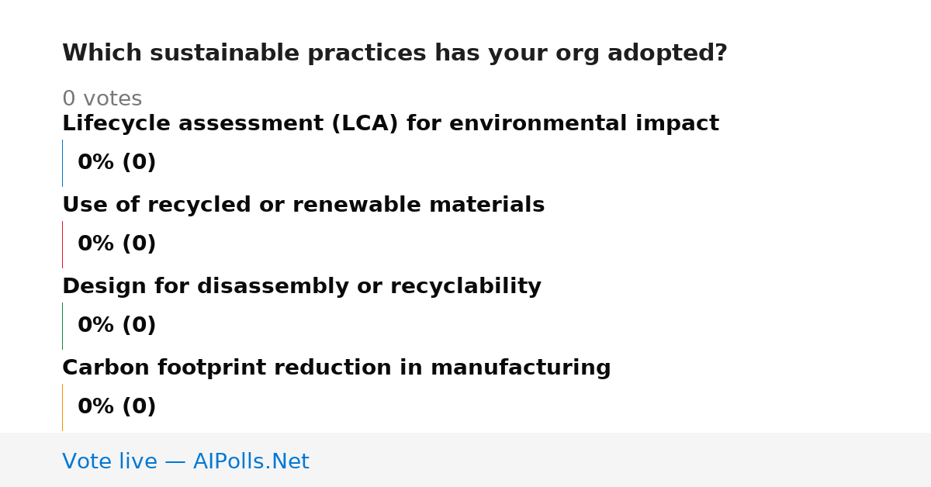Click the 0% percentage under Design for disassembly
The height and width of the screenshot is (487, 931).
point(96,326)
